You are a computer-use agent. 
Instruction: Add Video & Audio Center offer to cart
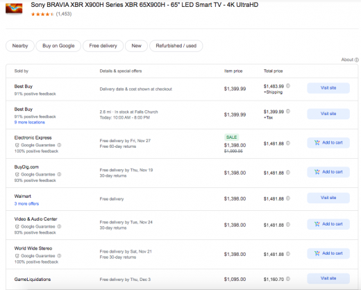tap(328, 224)
